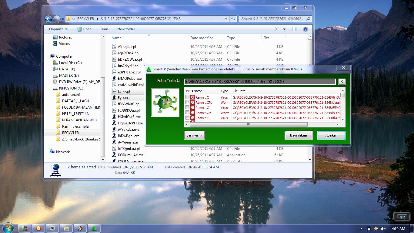414x233 pixels.
Task: Click Abaikan to ignore the viruses
Action: 331,135
